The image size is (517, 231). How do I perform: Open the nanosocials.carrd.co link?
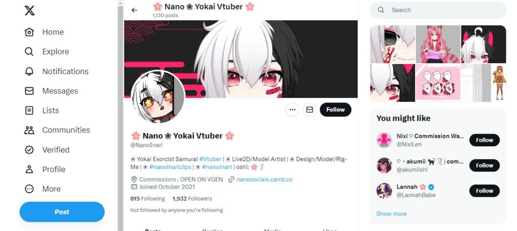tap(264, 180)
